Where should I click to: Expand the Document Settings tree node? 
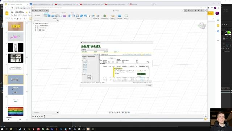pos(36,26)
